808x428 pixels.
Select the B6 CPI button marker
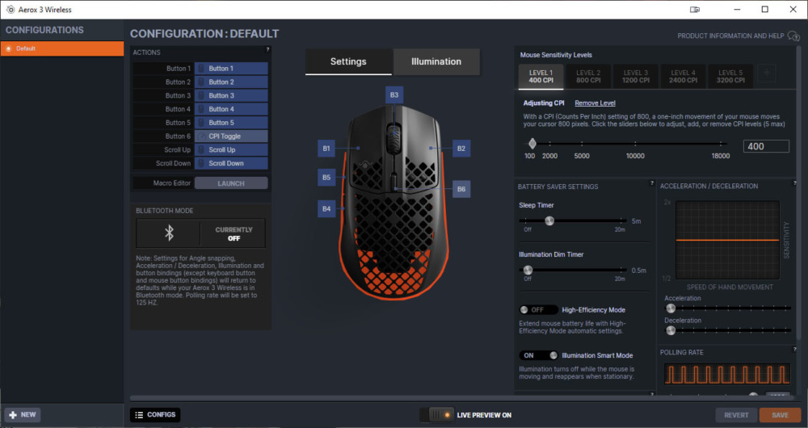(x=461, y=189)
